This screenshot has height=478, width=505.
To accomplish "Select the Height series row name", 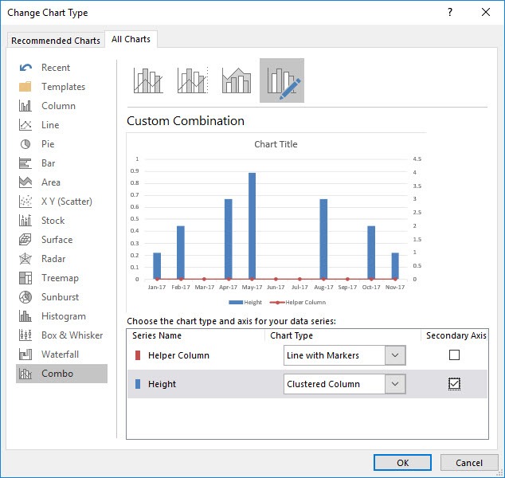I will pyautogui.click(x=162, y=384).
